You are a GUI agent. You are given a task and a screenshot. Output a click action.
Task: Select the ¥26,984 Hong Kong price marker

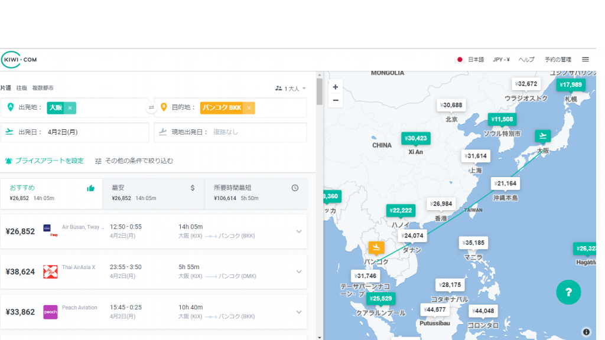coord(441,204)
